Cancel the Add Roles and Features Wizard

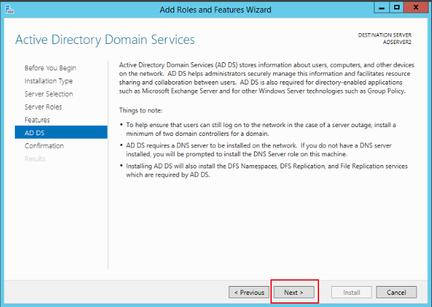[x=396, y=292]
